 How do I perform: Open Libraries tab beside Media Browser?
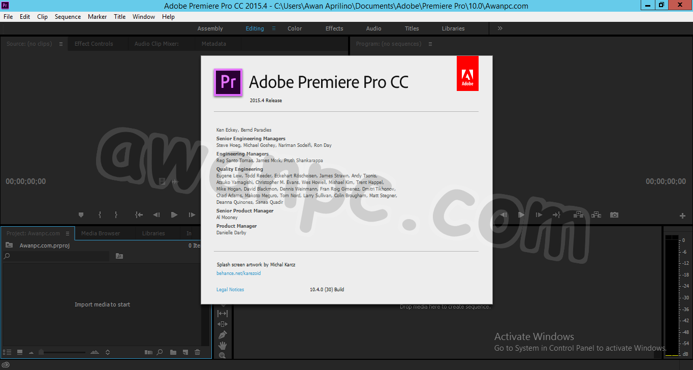(153, 233)
